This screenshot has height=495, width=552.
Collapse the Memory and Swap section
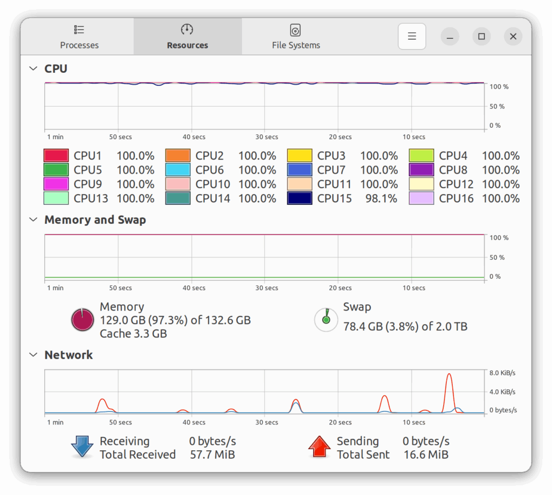(x=34, y=220)
